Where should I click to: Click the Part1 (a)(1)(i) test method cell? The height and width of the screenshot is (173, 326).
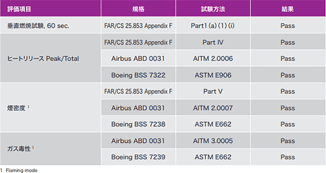213,25
